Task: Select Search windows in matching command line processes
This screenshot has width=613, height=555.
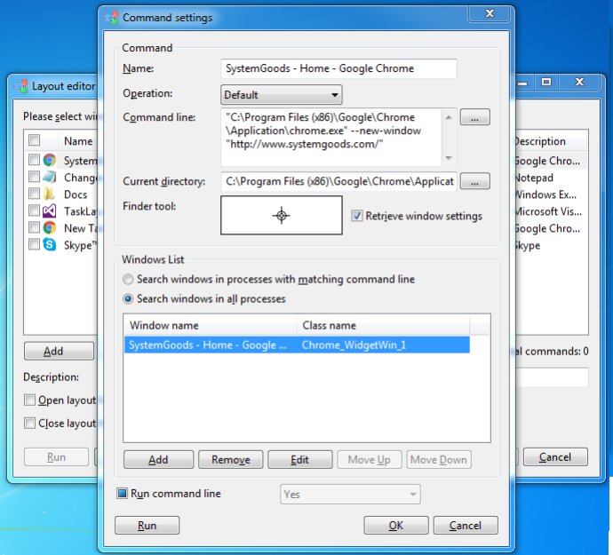Action: click(128, 280)
